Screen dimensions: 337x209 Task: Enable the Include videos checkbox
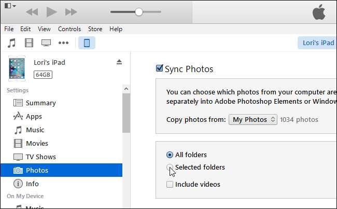tap(170, 184)
